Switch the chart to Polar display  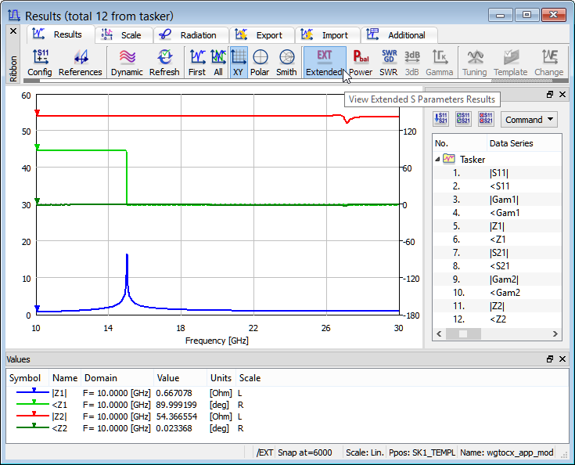click(x=260, y=62)
